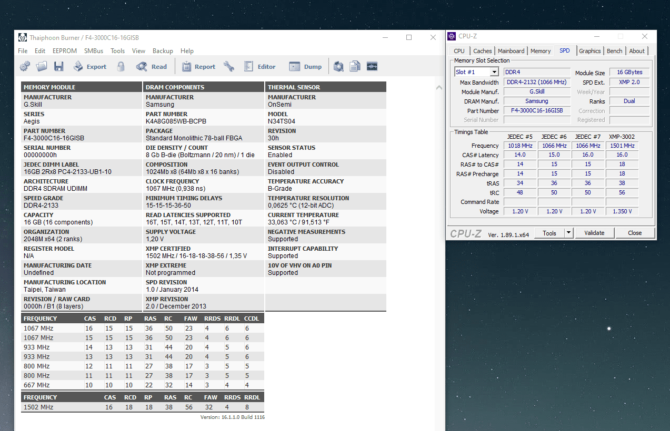The height and width of the screenshot is (431, 670).
Task: Switch to the About tab in CPU-Z
Action: click(637, 51)
